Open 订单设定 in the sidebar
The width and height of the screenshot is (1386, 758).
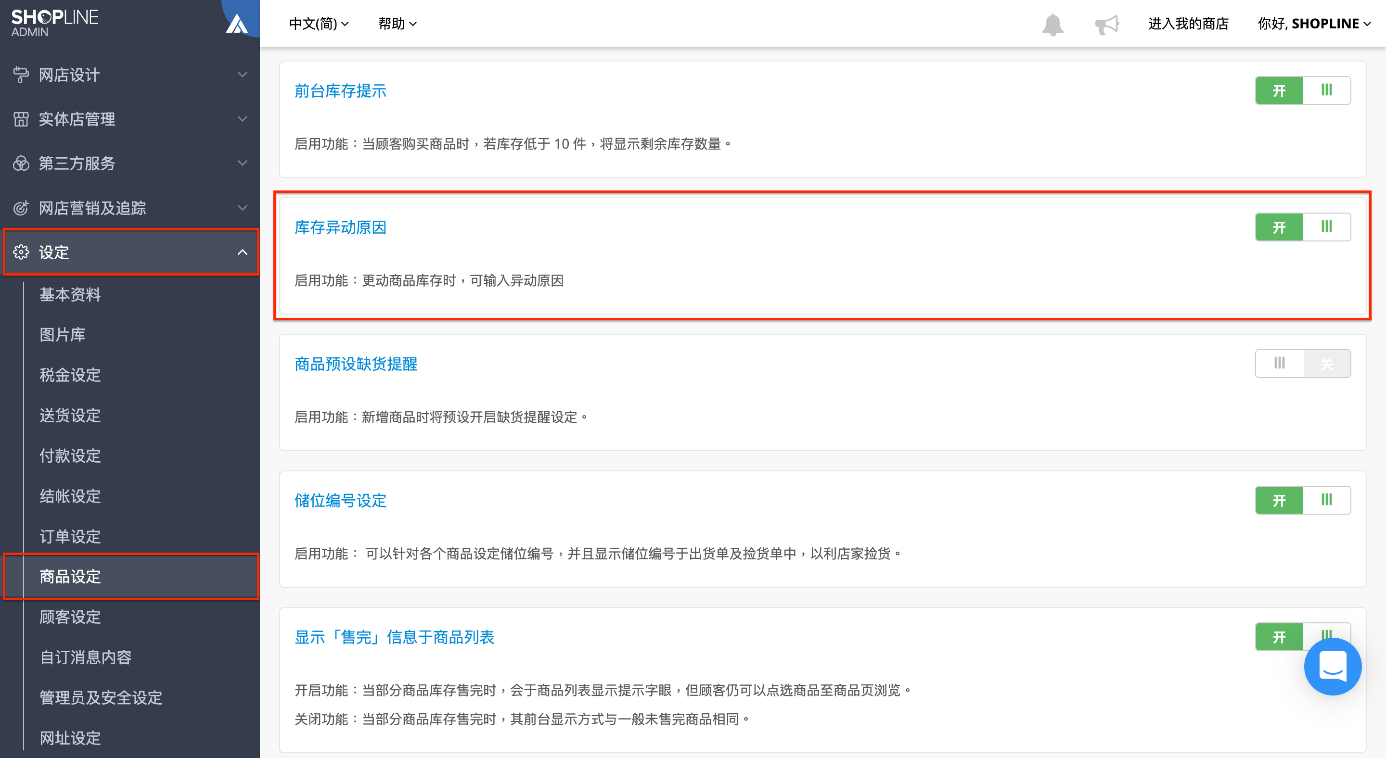click(70, 536)
